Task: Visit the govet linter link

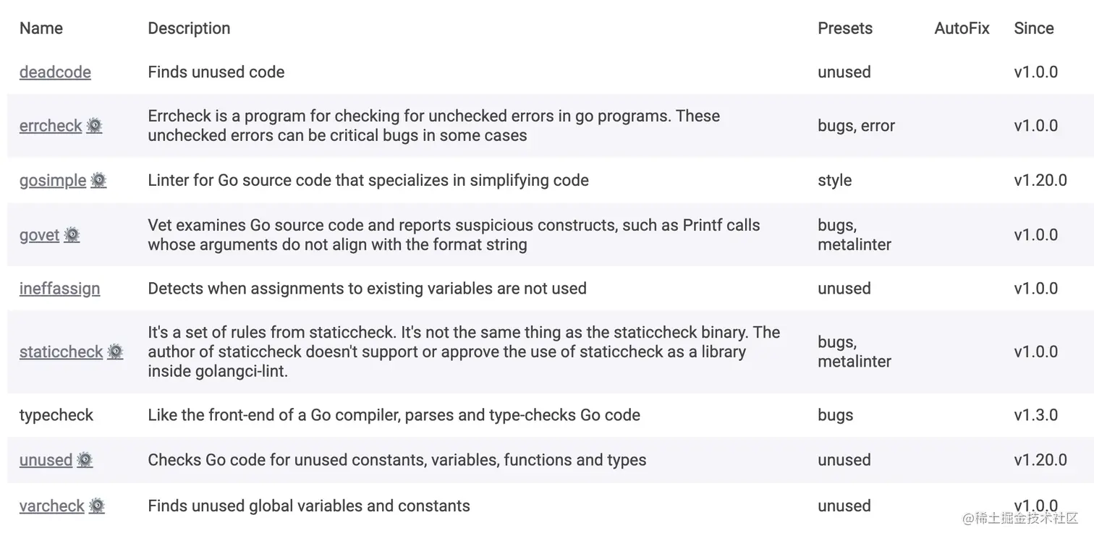Action: point(40,235)
